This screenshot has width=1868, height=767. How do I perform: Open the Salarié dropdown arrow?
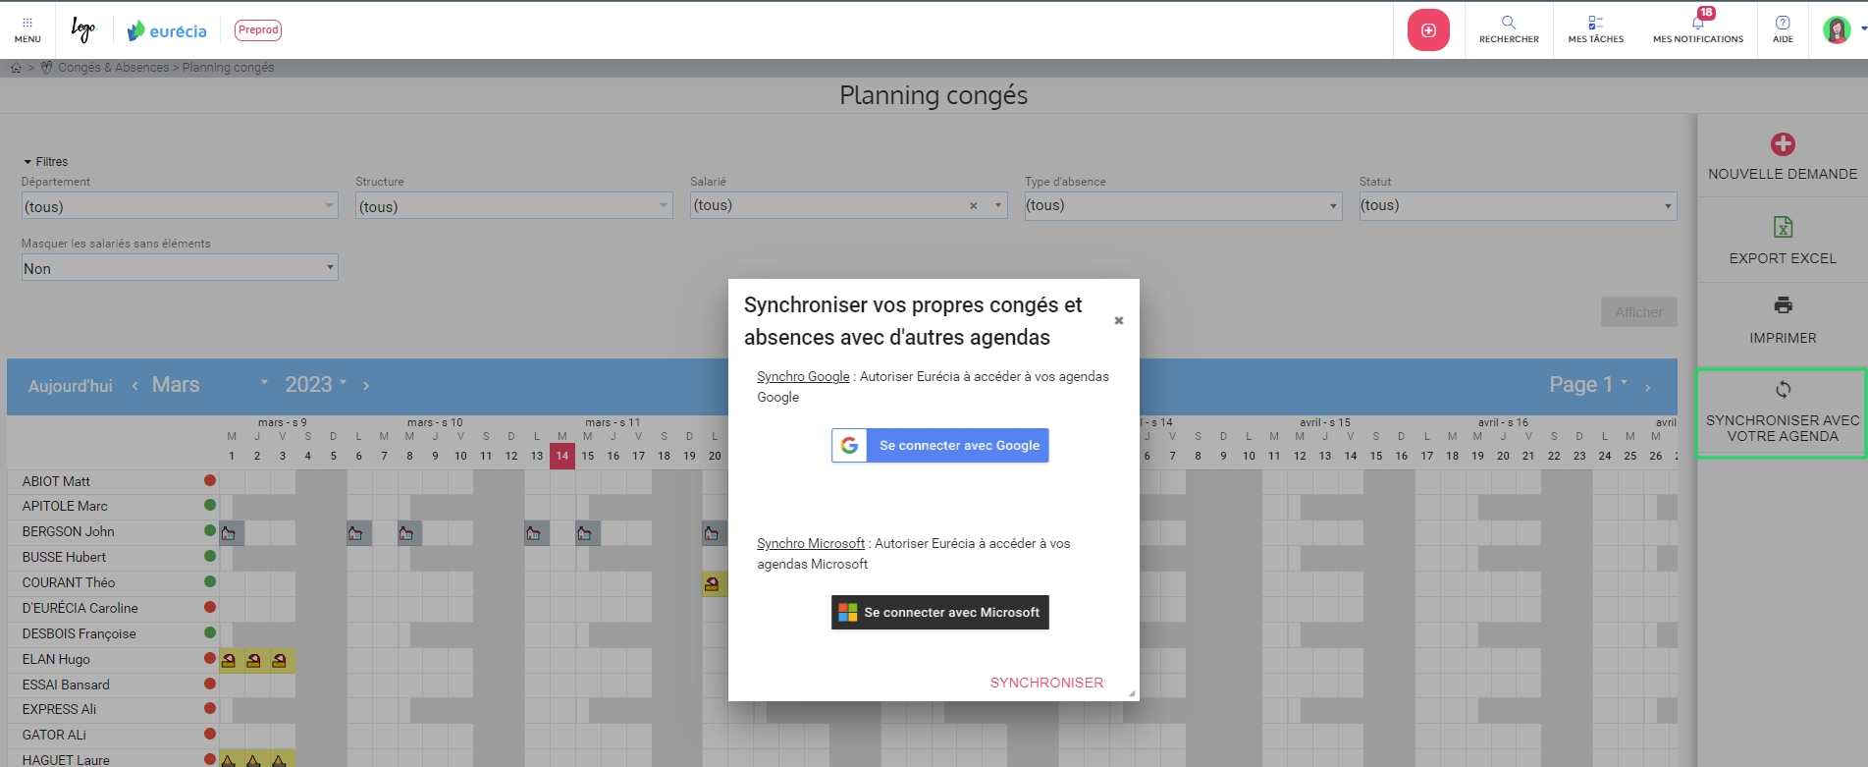998,205
